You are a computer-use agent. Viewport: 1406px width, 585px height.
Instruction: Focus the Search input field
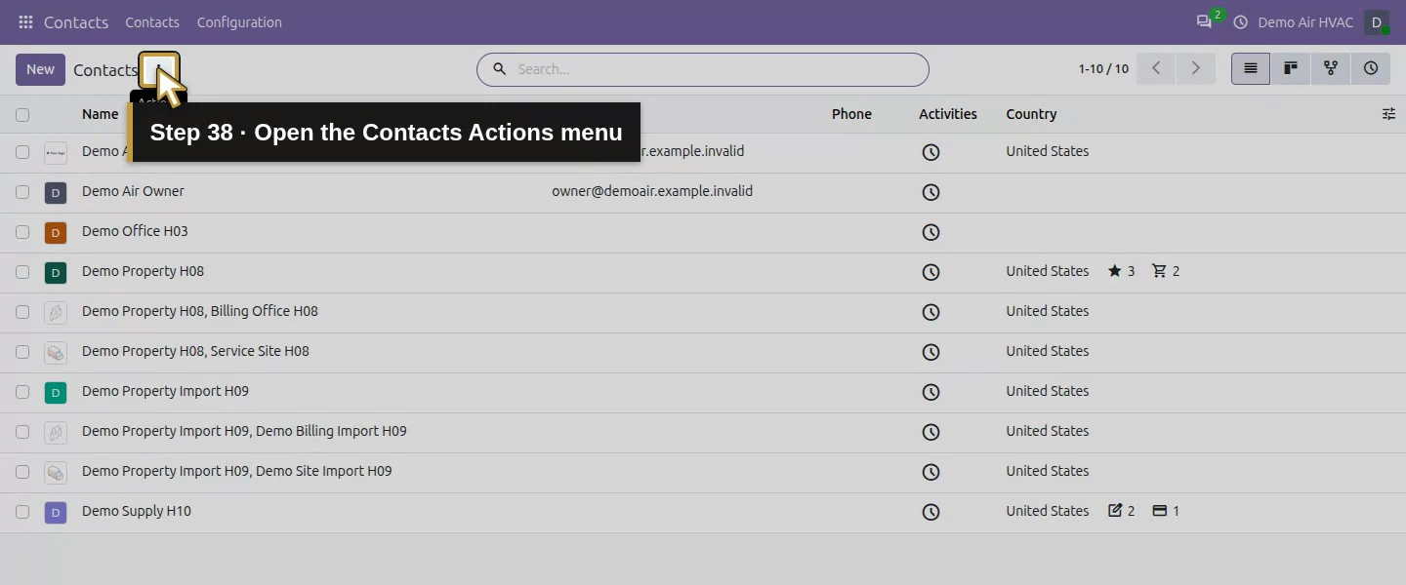pos(718,69)
